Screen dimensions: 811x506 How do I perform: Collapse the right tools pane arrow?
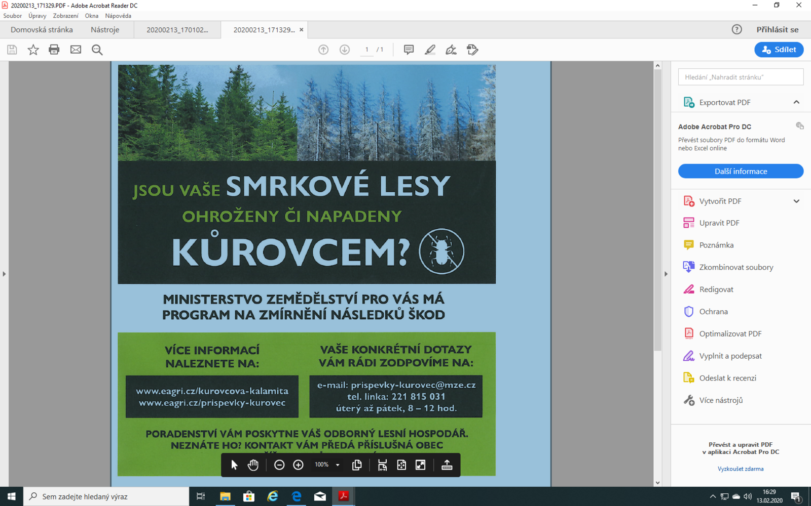pos(666,274)
